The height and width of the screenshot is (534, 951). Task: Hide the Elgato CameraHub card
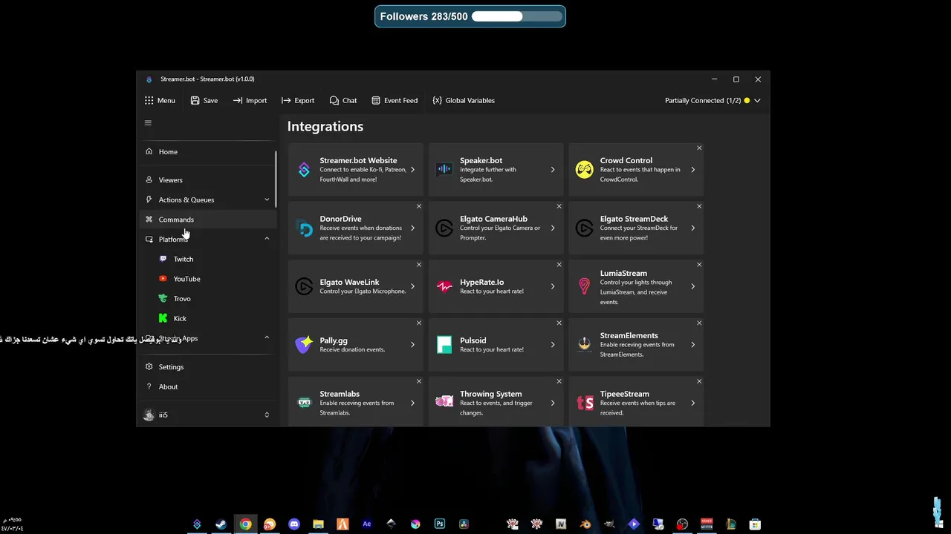coord(559,206)
